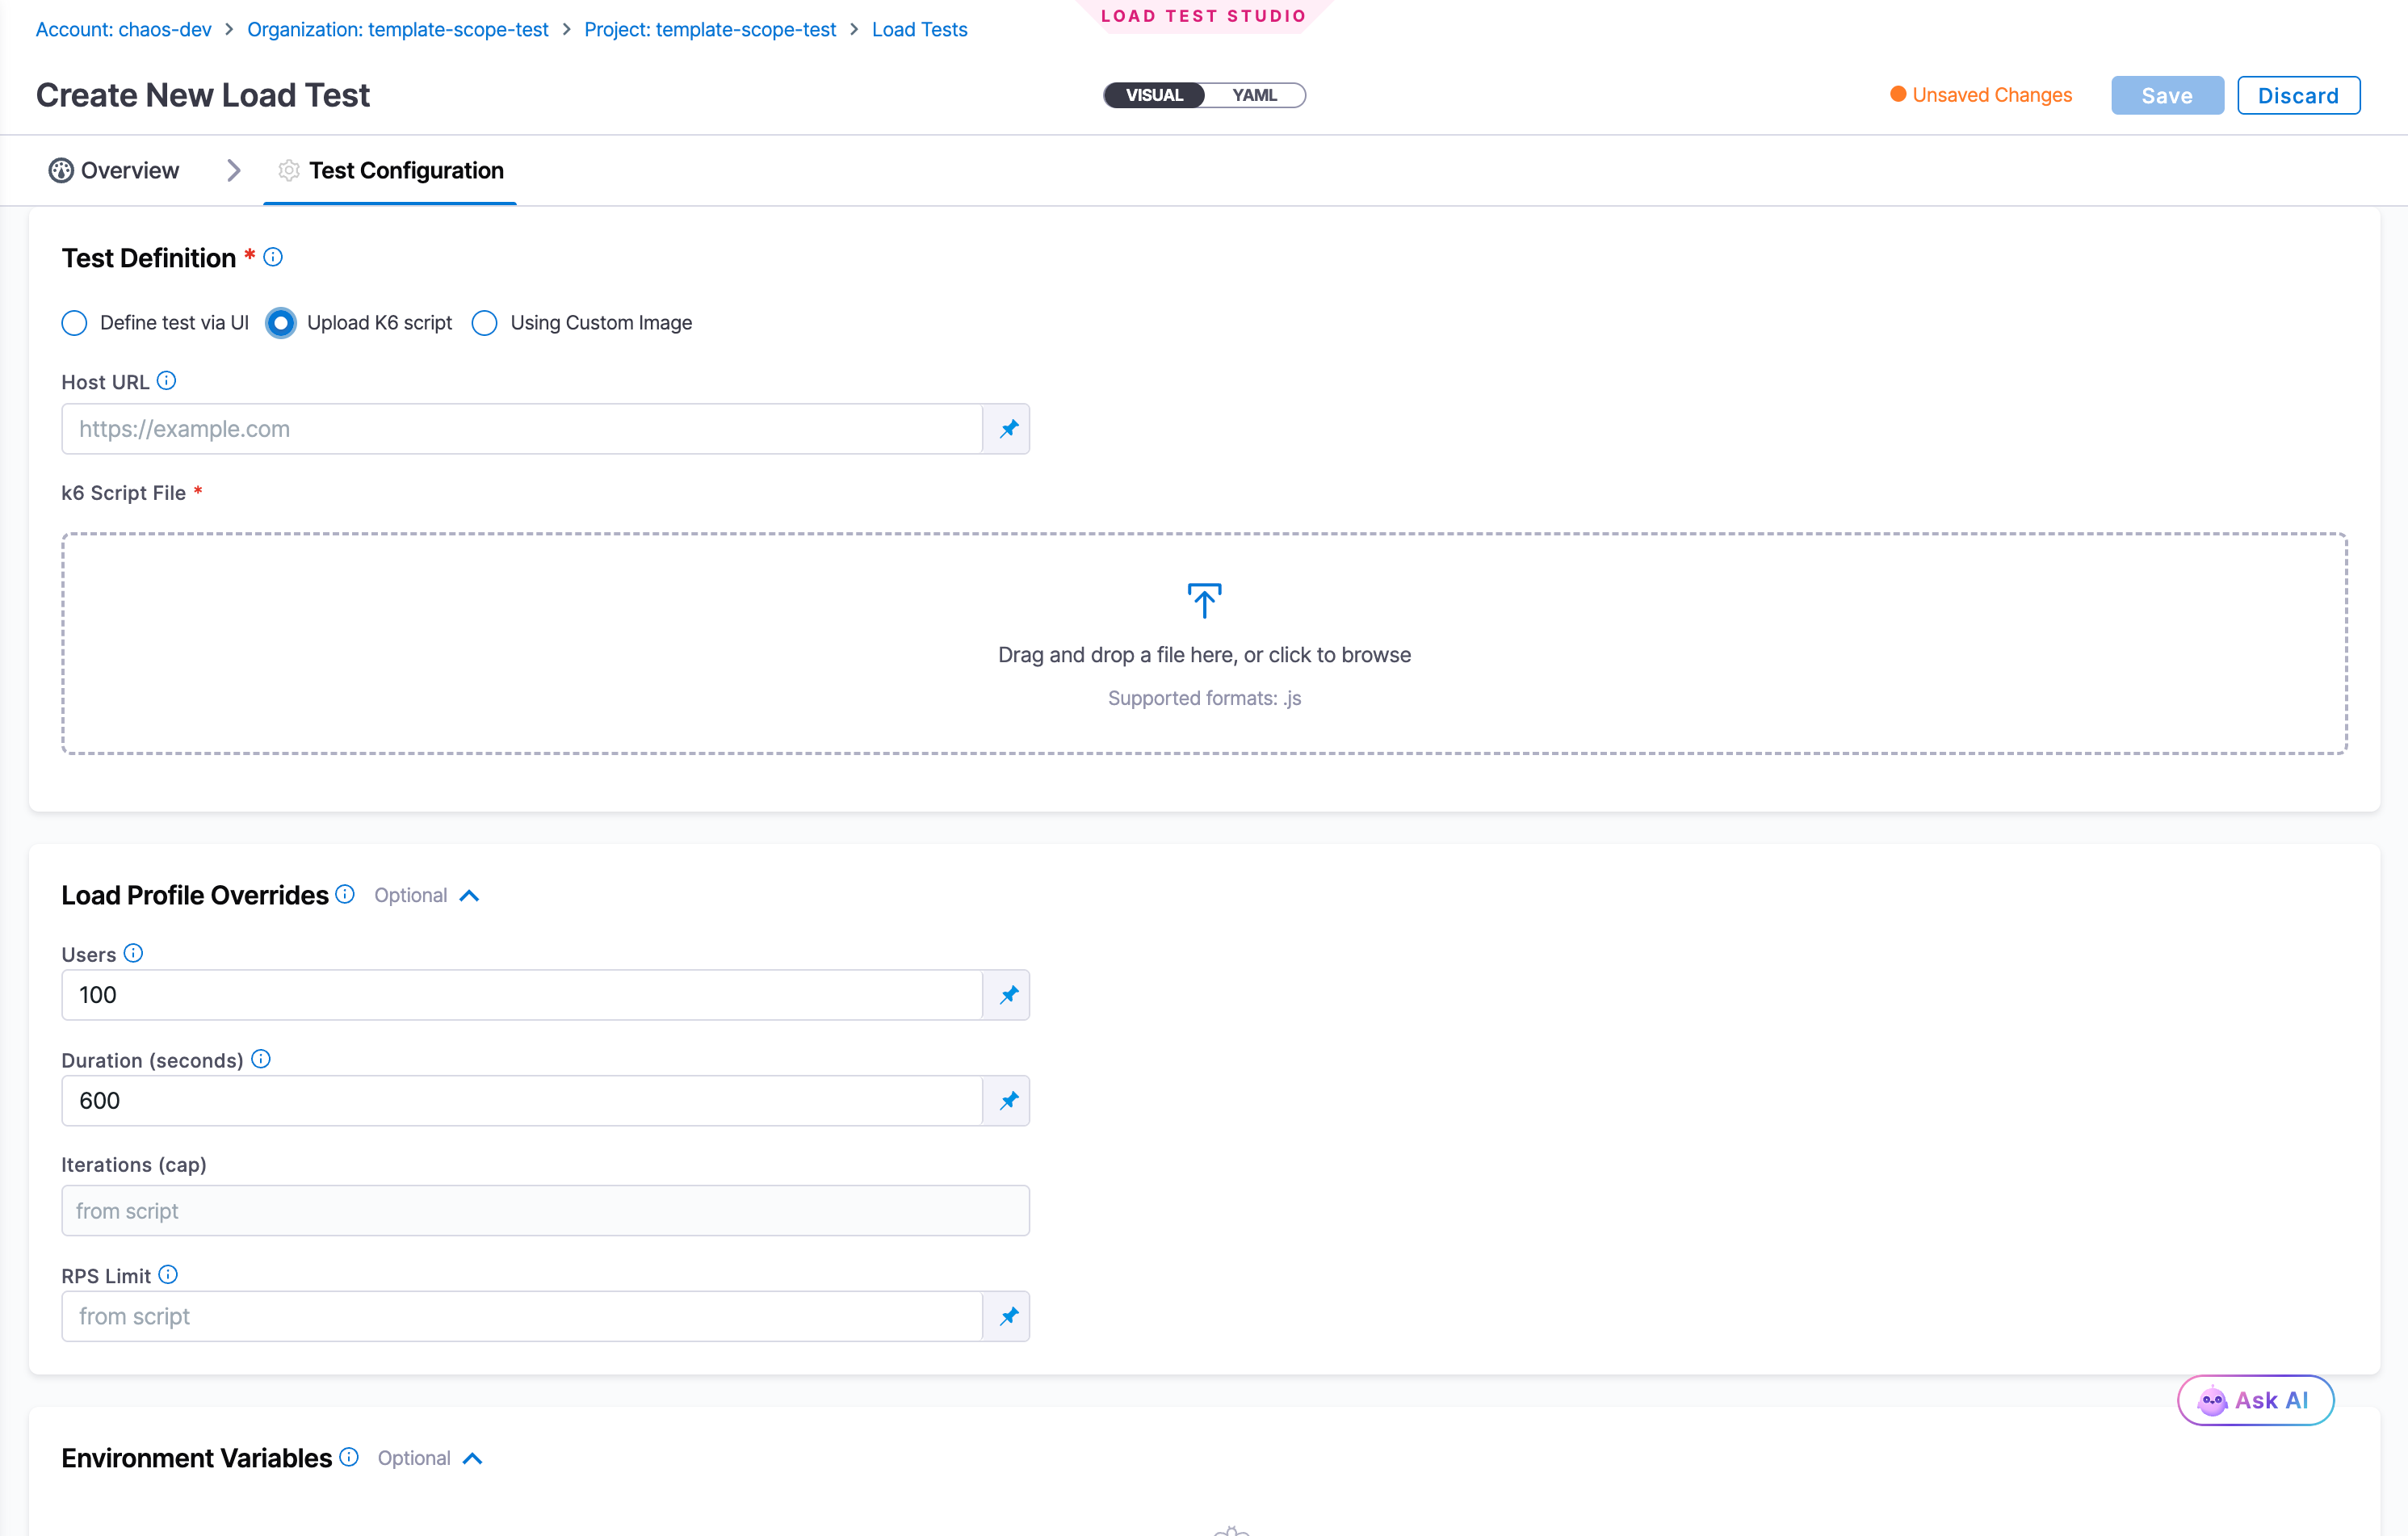Click the Discard button
Viewport: 2408px width, 1536px height.
pyautogui.click(x=2298, y=95)
